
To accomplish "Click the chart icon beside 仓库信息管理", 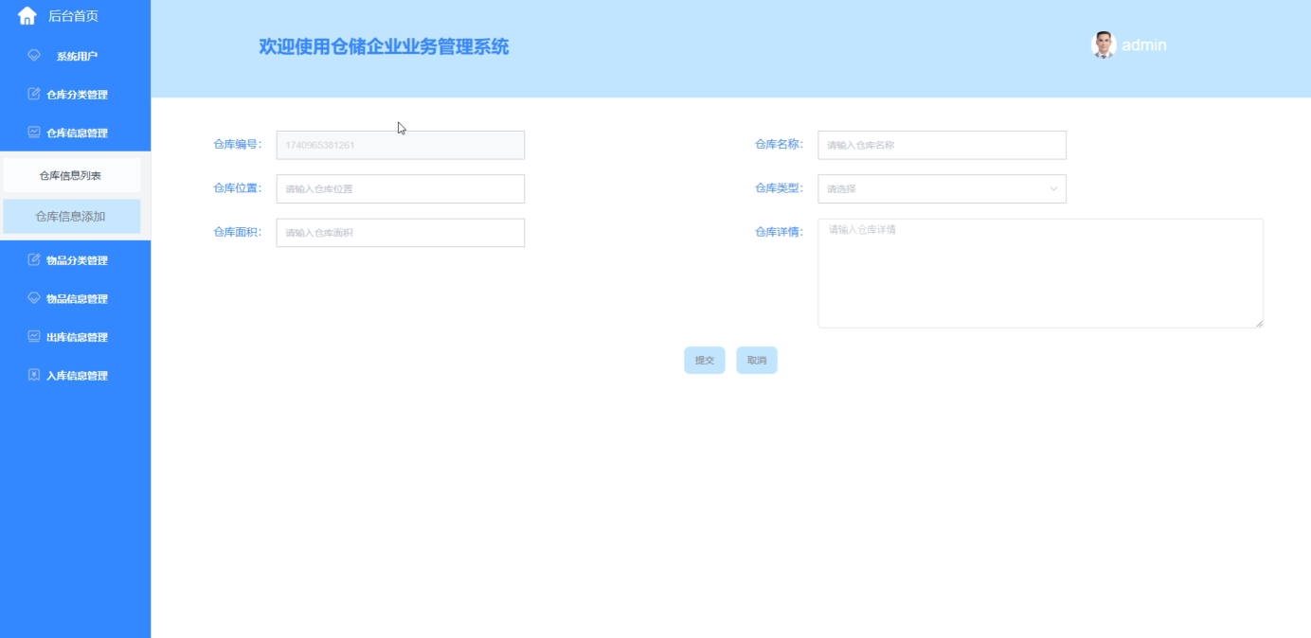I will [x=34, y=133].
